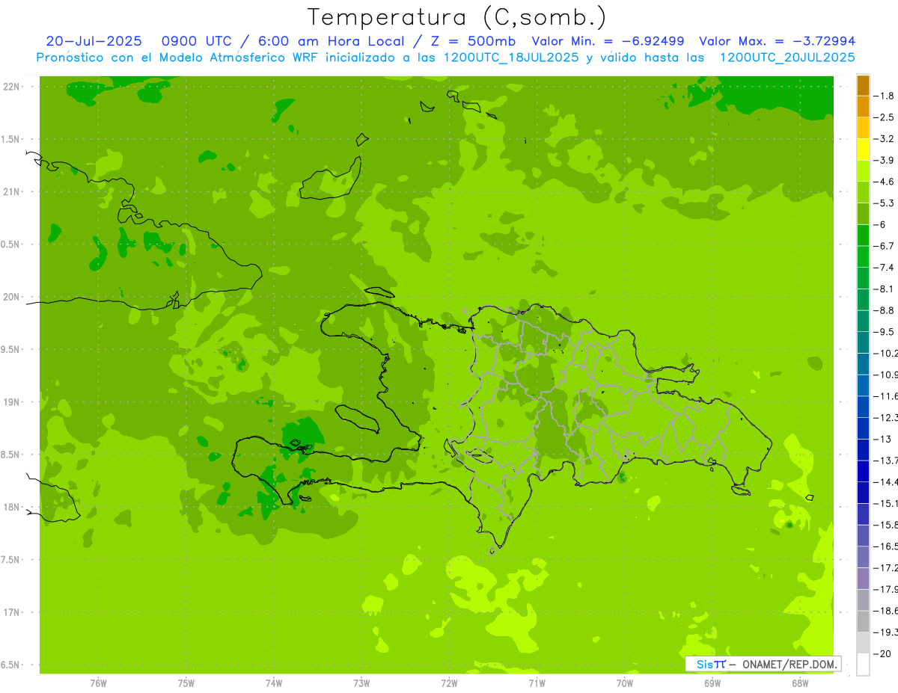
Task: Click the "-18.6" legend value
Action: [x=885, y=611]
